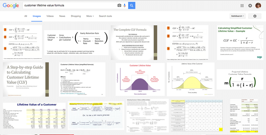The height and width of the screenshot is (135, 266).
Task: Open Projected Lifetime Customer Value Formula image
Action: [240, 79]
